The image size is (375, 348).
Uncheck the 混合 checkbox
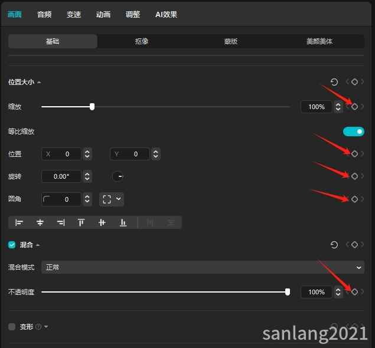(12, 245)
